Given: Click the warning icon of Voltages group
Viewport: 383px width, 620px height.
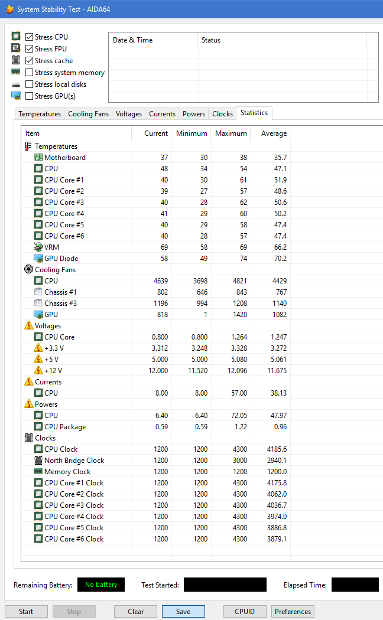Looking at the screenshot, I should 29,325.
